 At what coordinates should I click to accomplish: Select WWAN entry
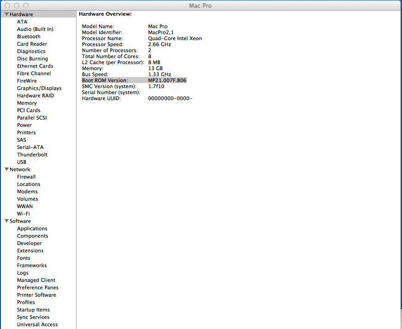click(x=25, y=206)
